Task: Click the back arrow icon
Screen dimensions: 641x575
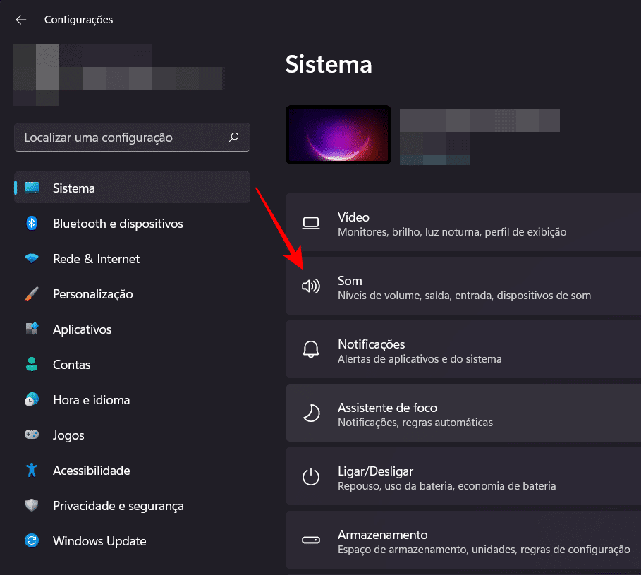Action: [21, 20]
